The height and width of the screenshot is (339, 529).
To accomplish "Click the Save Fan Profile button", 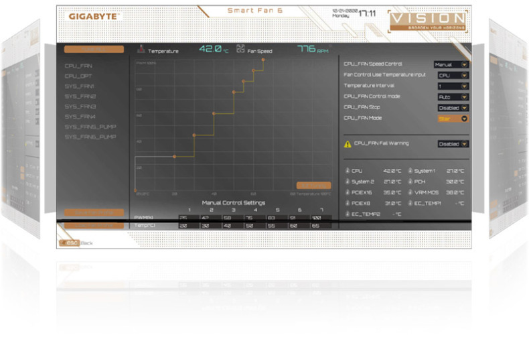I will pos(94,212).
